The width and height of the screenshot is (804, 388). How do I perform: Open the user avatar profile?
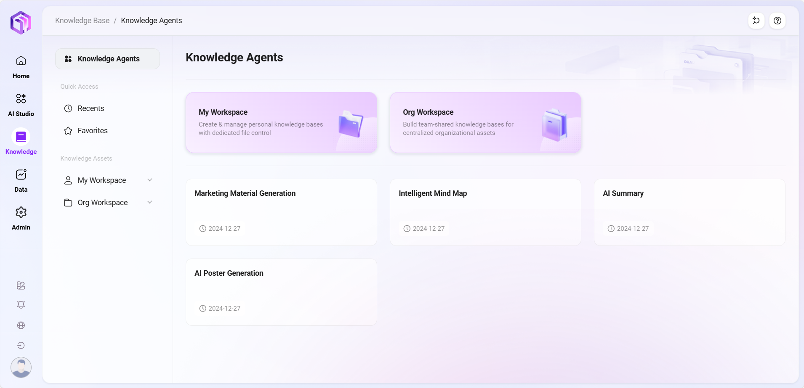(21, 367)
